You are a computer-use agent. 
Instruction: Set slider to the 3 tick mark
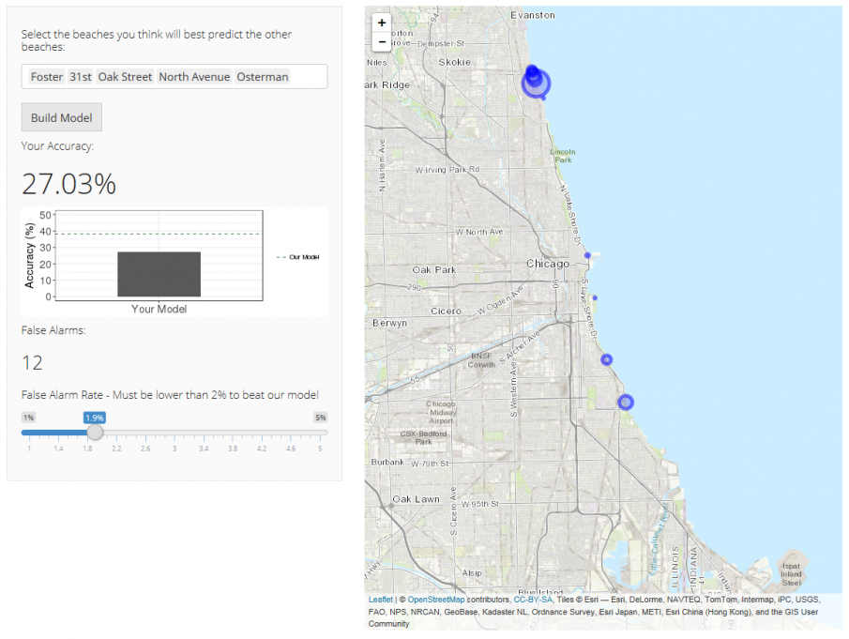pos(174,449)
